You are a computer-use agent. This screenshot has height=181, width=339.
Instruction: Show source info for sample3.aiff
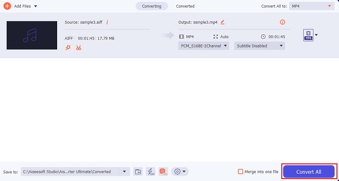tap(107, 22)
